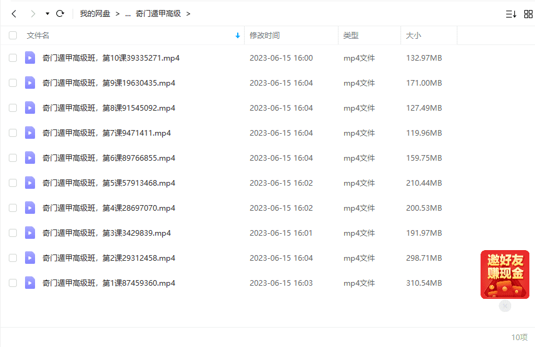Open the 邀好友赚现金 promotion banner
Viewport: 535px width, 347px height.
coord(504,274)
